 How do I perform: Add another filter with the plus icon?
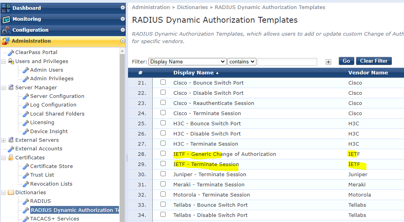tap(328, 62)
